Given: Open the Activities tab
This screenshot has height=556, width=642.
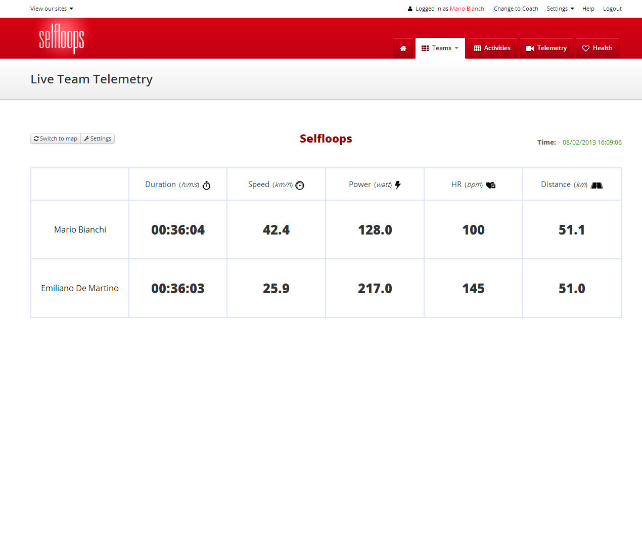Looking at the screenshot, I should pos(492,49).
